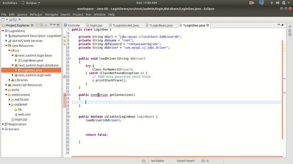Click the volume icon in system tray
The width and height of the screenshot is (293, 164).
[x=278, y=3]
